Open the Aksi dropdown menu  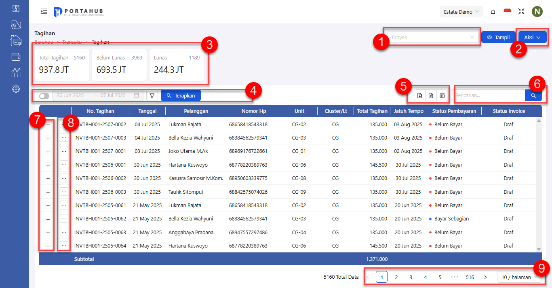click(x=532, y=37)
